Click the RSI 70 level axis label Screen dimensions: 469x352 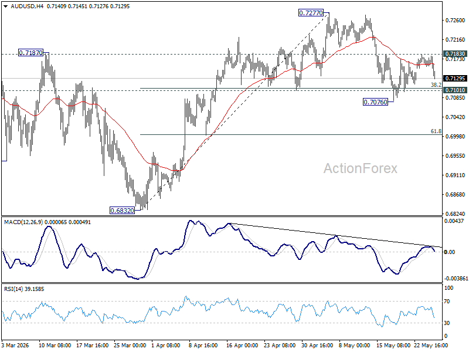[447, 302]
